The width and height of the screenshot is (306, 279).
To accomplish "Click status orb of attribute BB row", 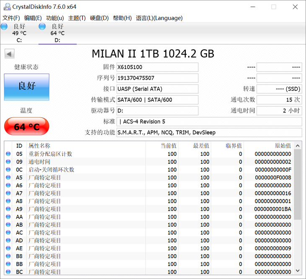I will 8,264.
